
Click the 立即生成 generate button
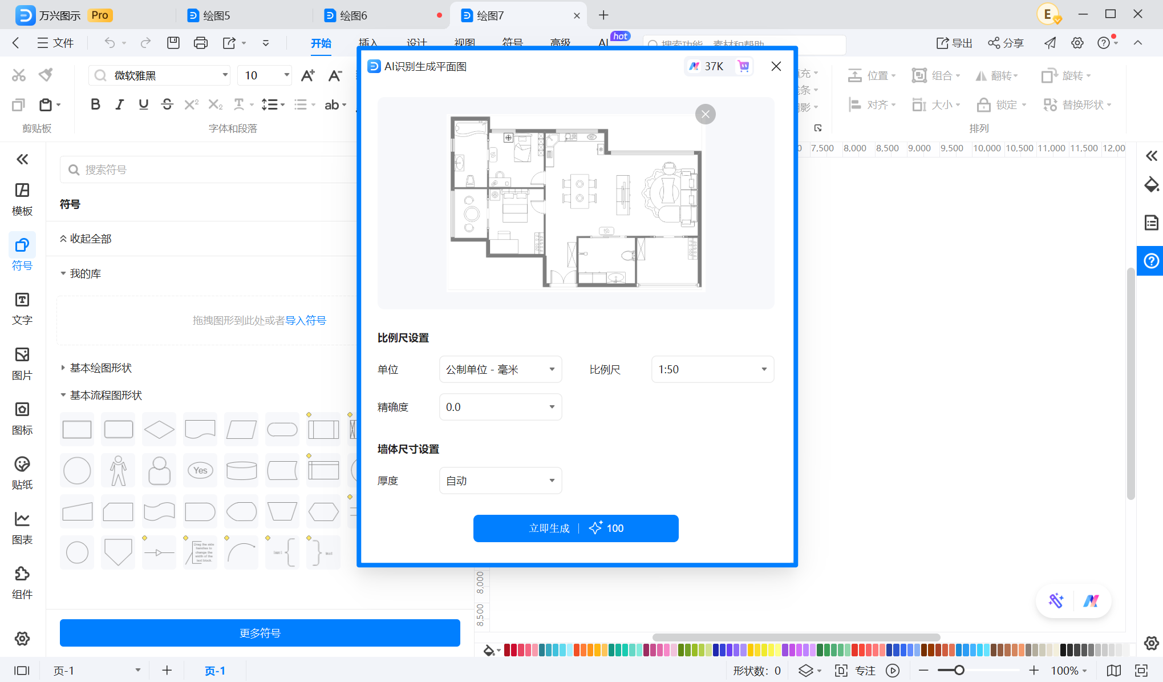coord(576,528)
